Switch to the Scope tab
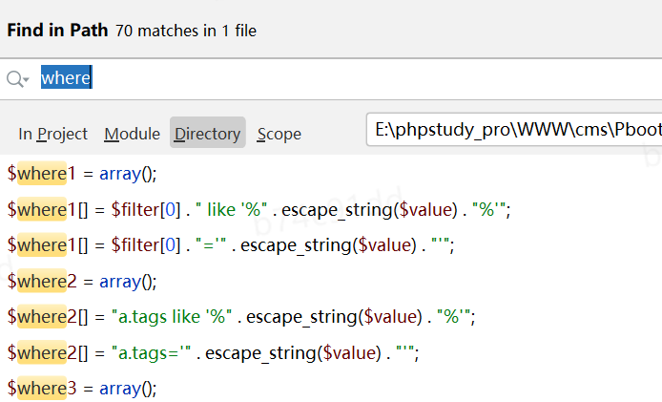 [x=279, y=134]
